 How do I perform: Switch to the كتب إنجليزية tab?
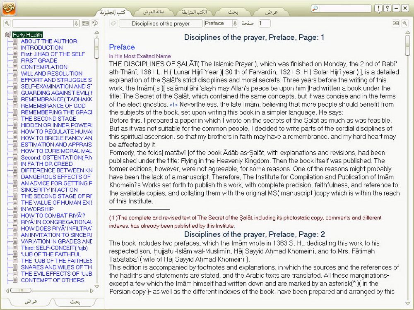tap(113, 12)
